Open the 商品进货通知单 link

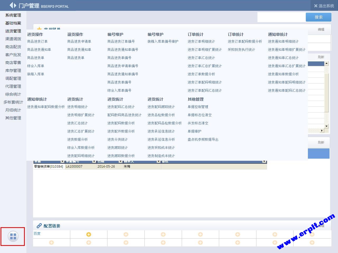(x=39, y=50)
